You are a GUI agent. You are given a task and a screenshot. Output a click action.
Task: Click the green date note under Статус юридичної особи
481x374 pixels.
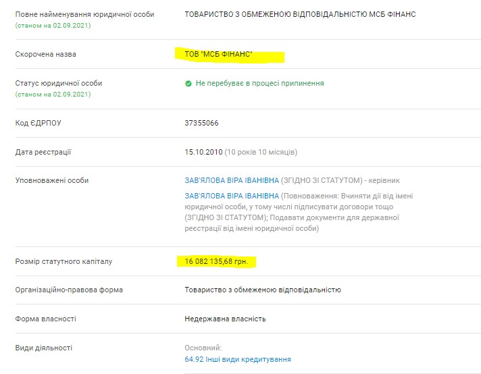click(x=53, y=94)
